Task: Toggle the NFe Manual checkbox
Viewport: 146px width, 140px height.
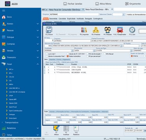Action: tap(104, 54)
